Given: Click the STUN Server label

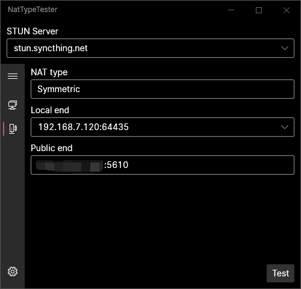Looking at the screenshot, I should [x=33, y=31].
